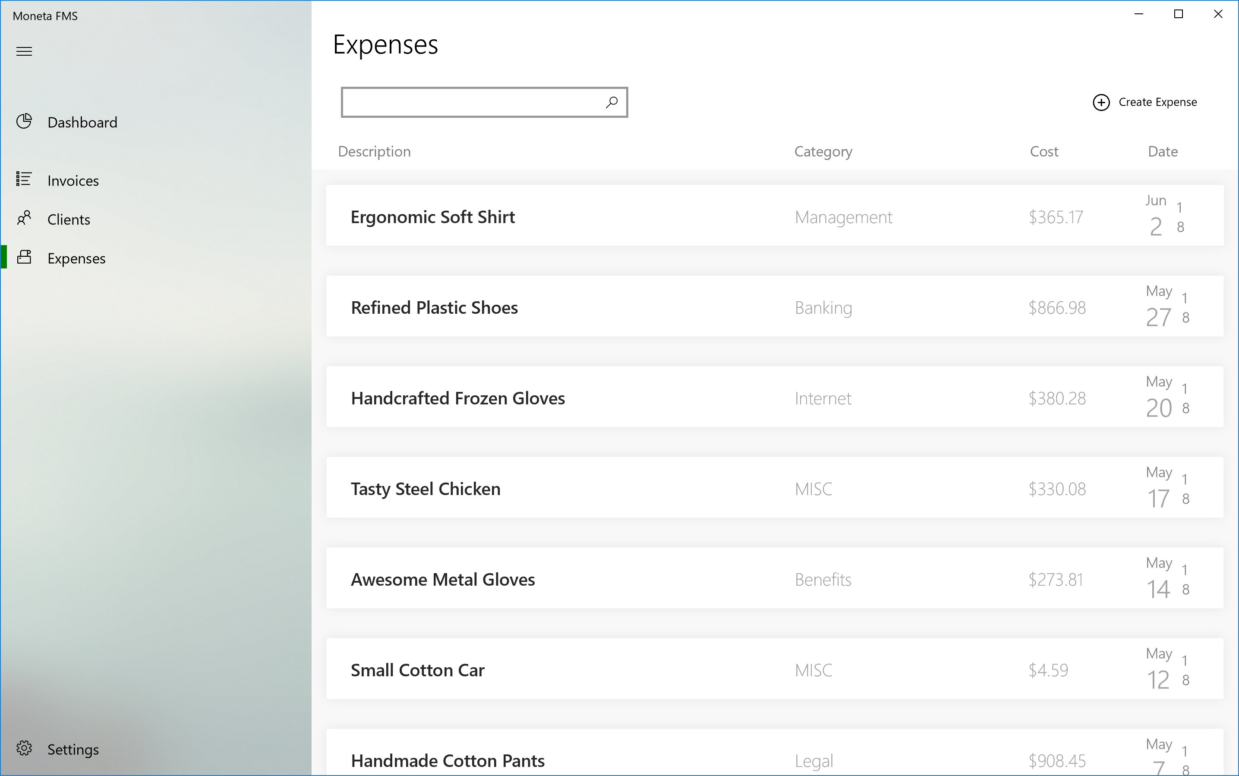Go to the Invoices section

pos(73,181)
